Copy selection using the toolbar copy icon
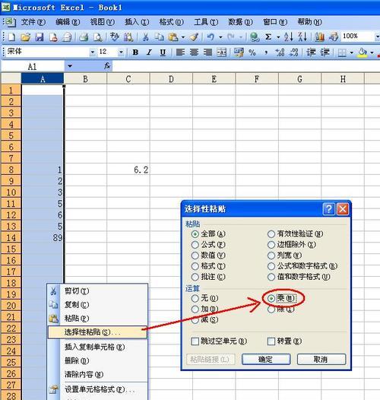 (160, 37)
